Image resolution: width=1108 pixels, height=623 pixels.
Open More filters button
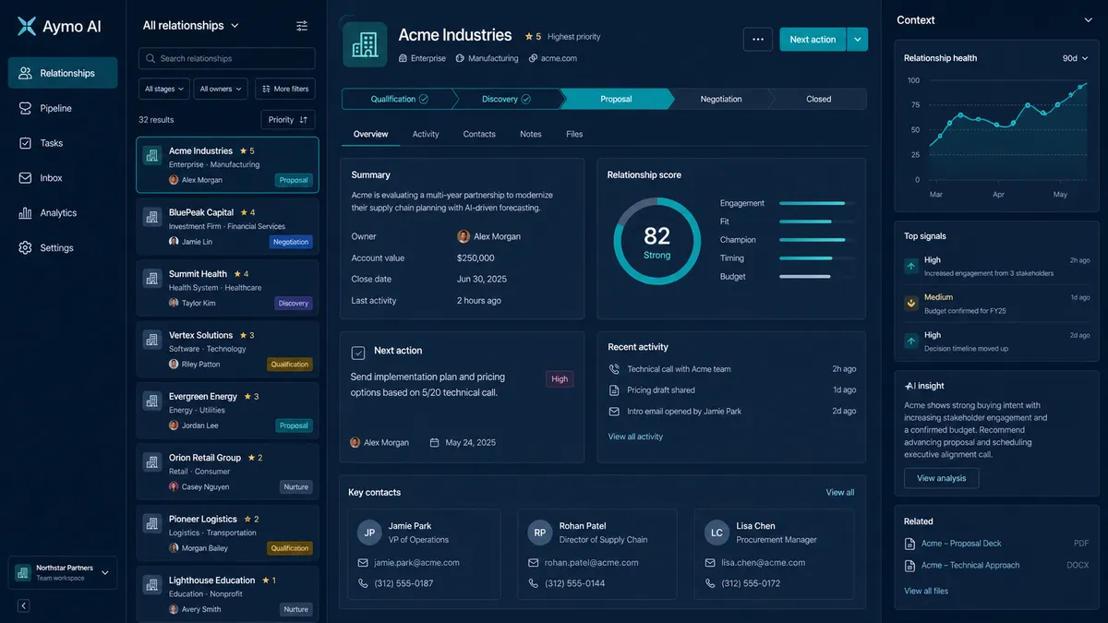click(285, 90)
